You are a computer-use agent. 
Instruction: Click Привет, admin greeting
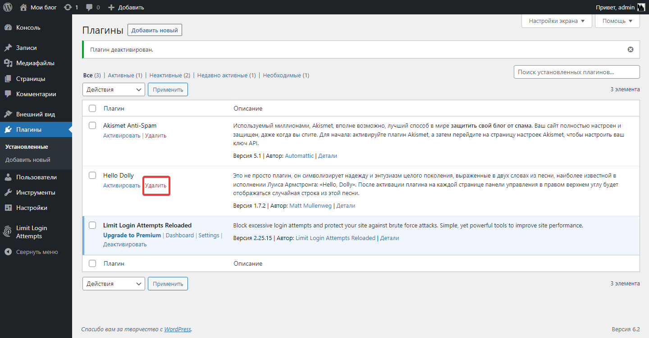pyautogui.click(x=615, y=7)
